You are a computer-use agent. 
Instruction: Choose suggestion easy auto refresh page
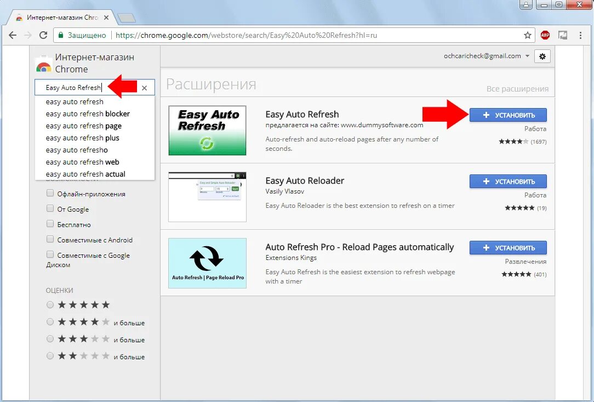pos(84,126)
